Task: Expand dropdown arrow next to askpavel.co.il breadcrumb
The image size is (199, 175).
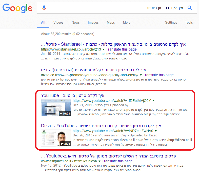Action: coord(99,161)
